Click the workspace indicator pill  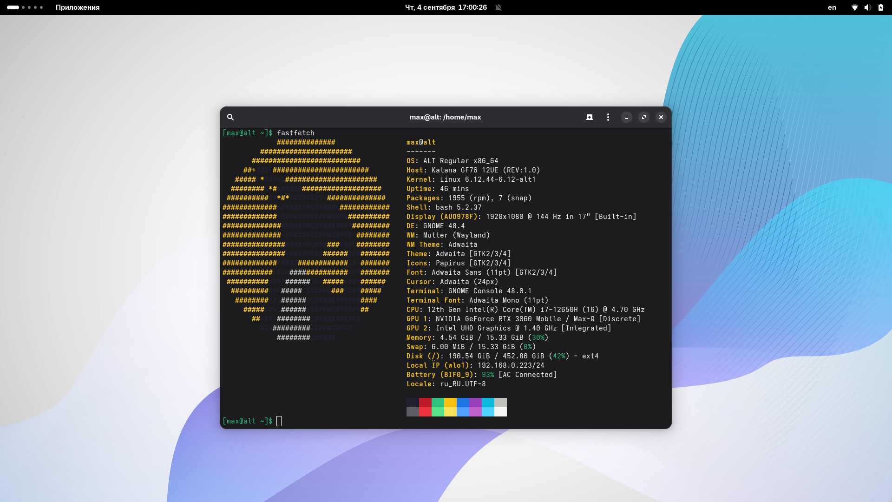tap(13, 7)
